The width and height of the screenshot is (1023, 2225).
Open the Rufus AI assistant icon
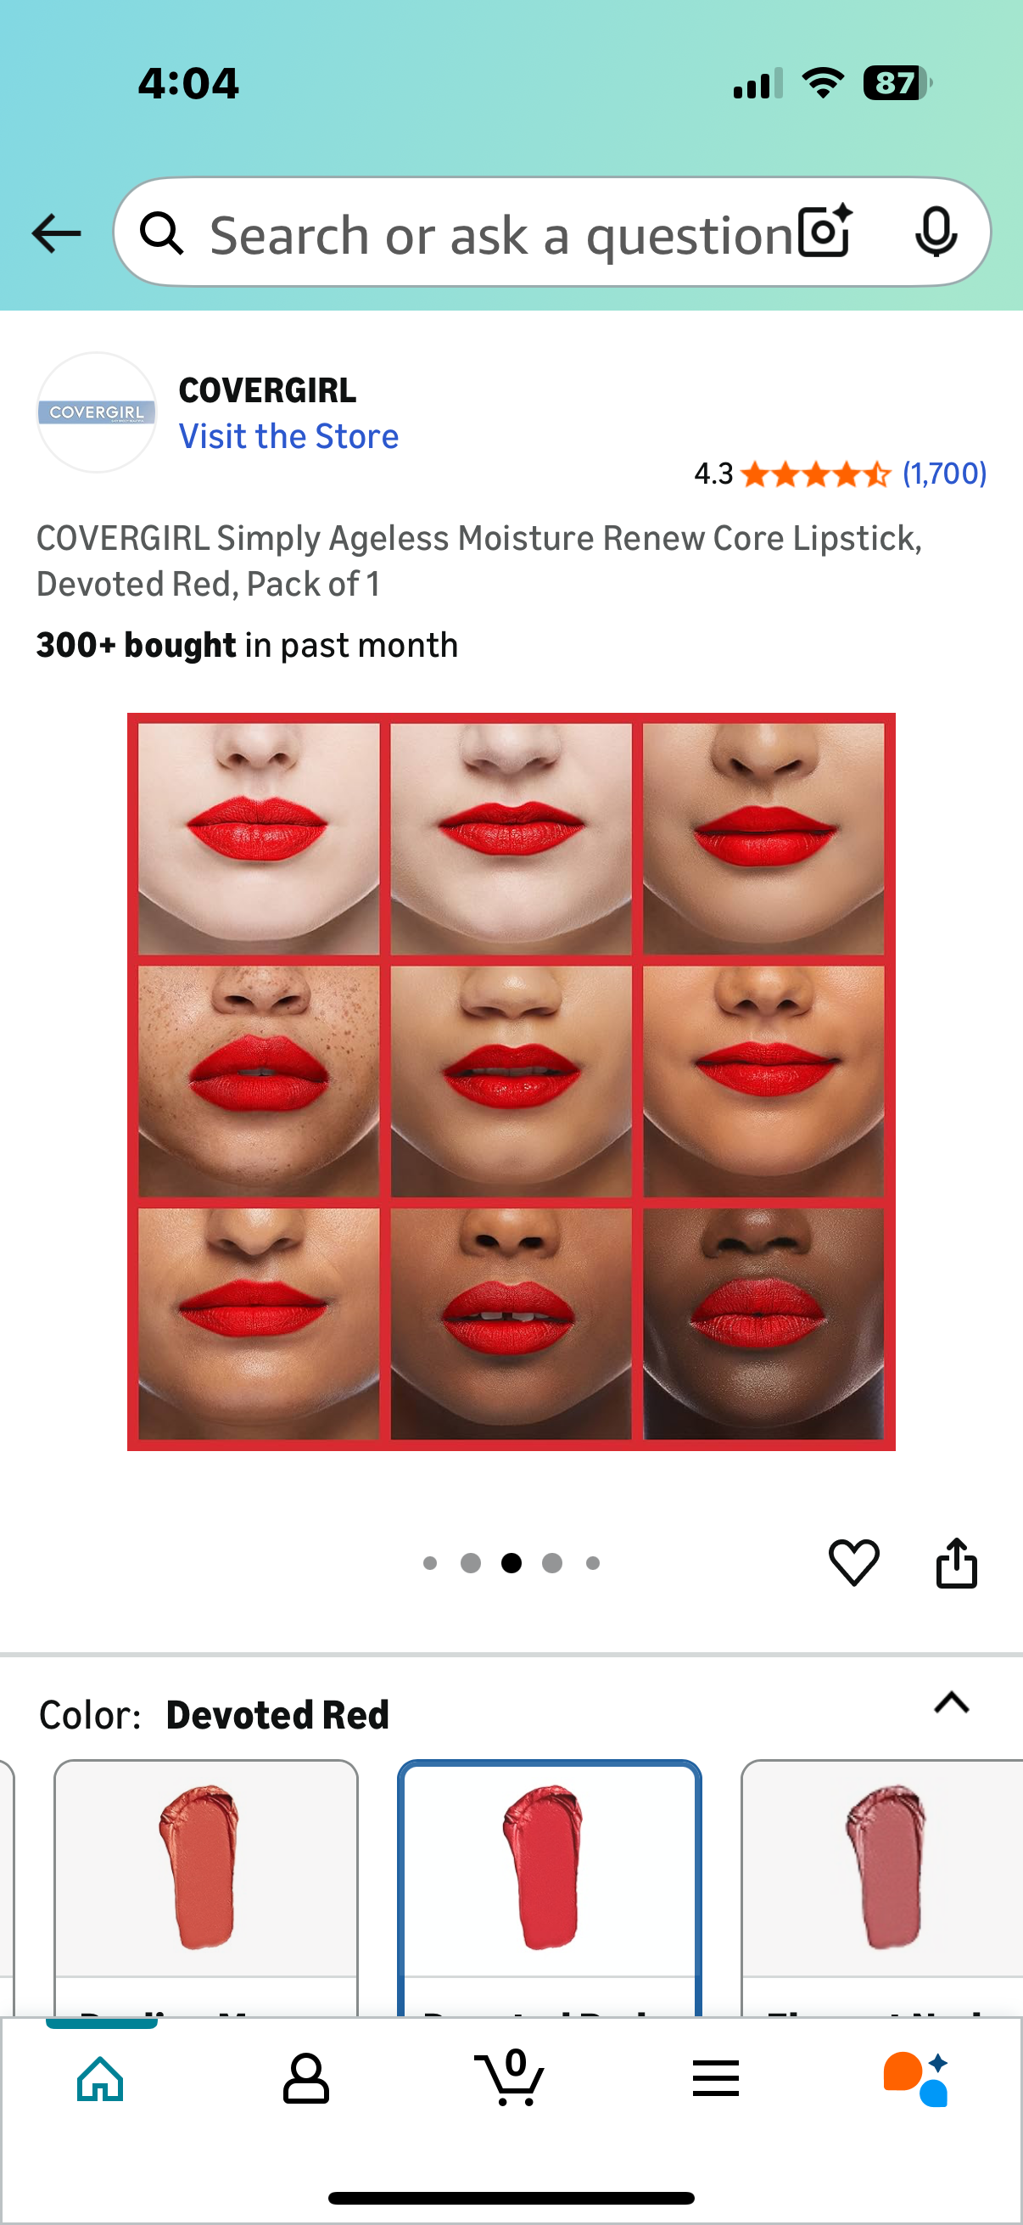(916, 2078)
